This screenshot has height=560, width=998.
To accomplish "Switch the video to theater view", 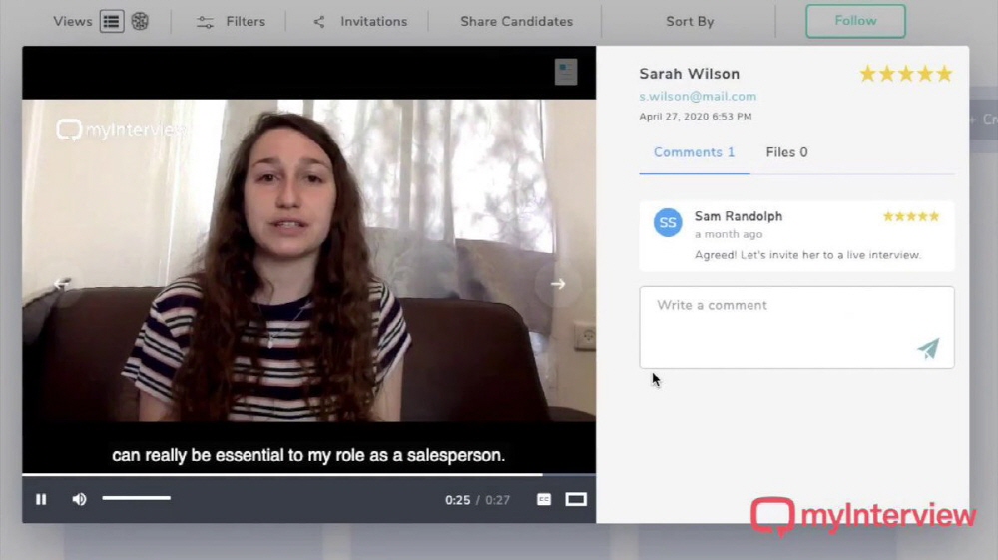I will pyautogui.click(x=576, y=499).
